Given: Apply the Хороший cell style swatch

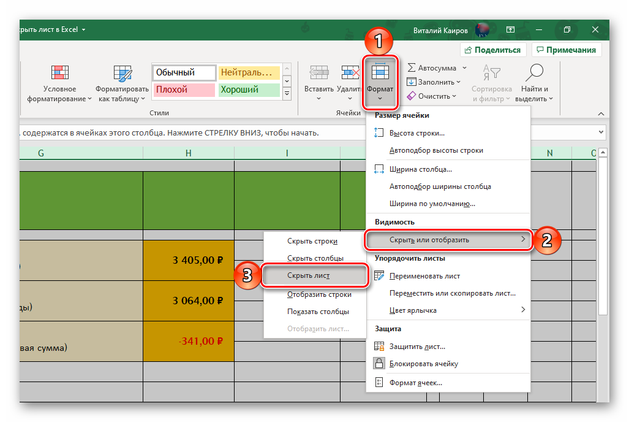Looking at the screenshot, I should pos(249,90).
